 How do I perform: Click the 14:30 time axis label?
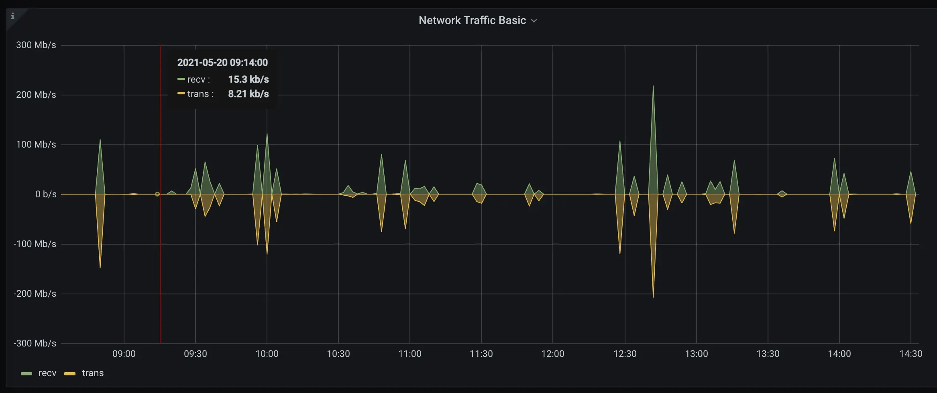click(x=911, y=354)
